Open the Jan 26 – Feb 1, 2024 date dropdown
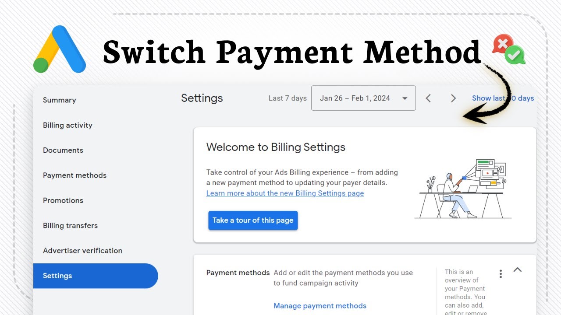 click(x=363, y=98)
